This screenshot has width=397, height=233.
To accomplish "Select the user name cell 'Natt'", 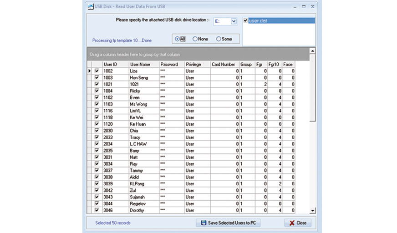I will (x=144, y=157).
